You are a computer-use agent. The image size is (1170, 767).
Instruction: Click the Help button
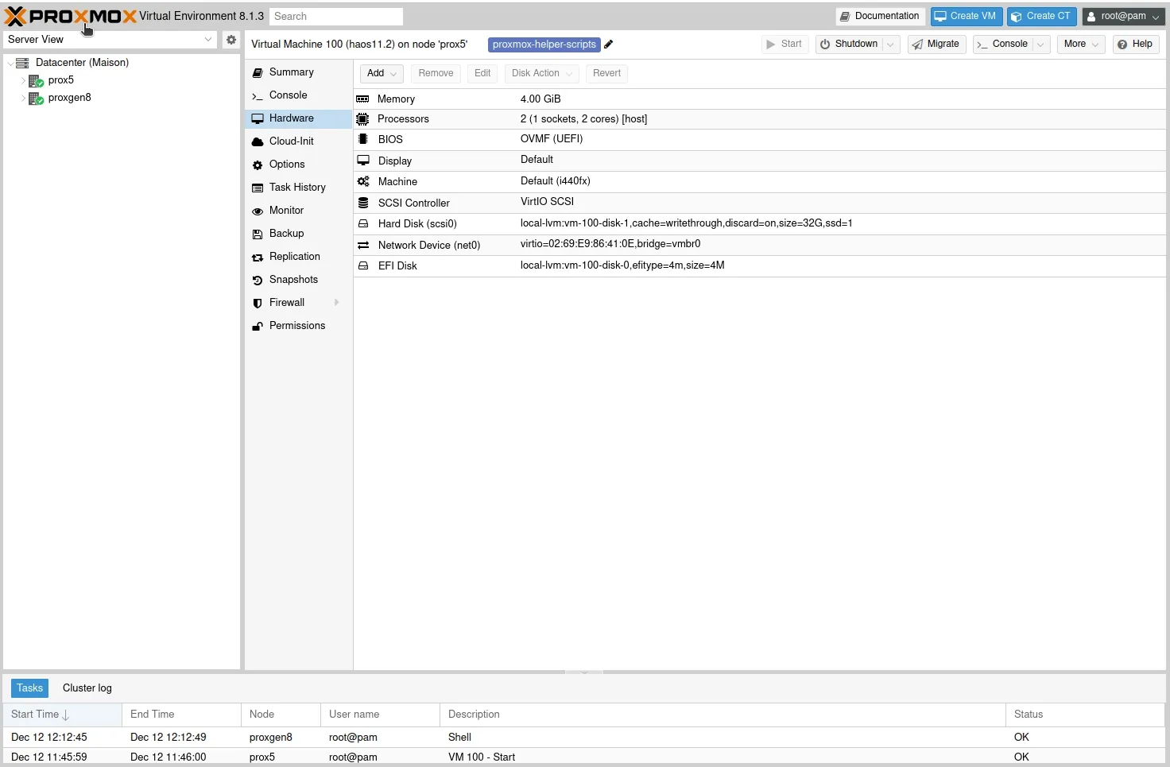[x=1135, y=44]
